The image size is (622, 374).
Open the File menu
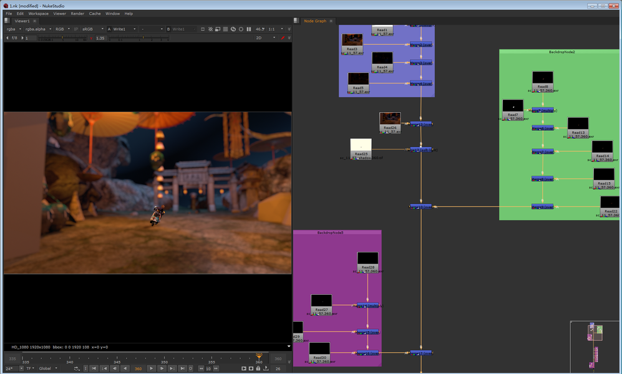tap(9, 14)
